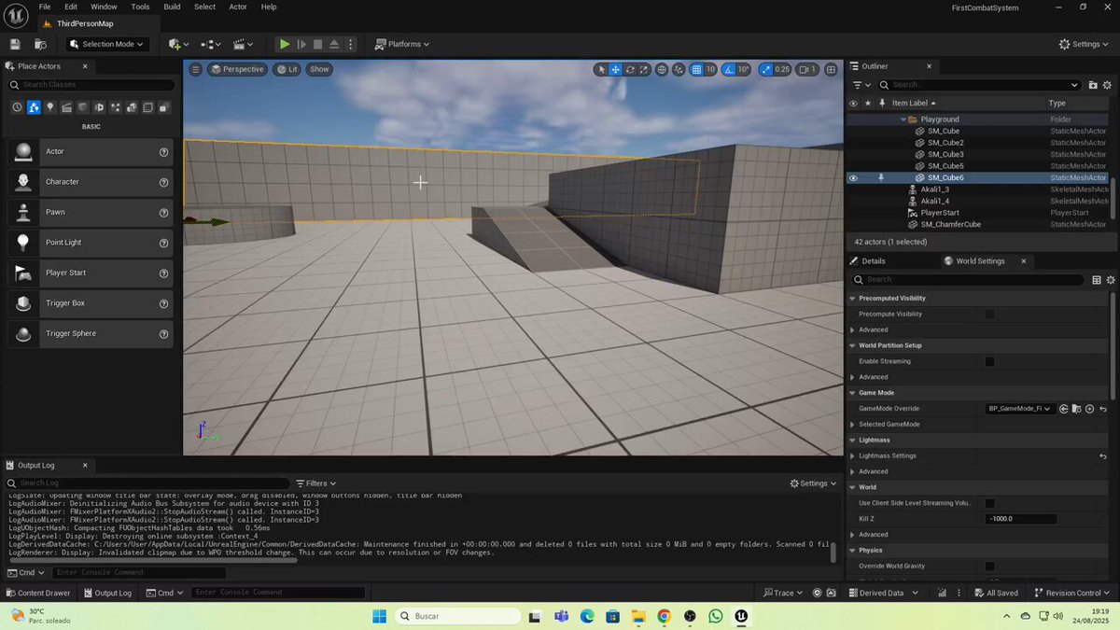Open the Window menu
Screen dimensions: 1120x630
104,7
